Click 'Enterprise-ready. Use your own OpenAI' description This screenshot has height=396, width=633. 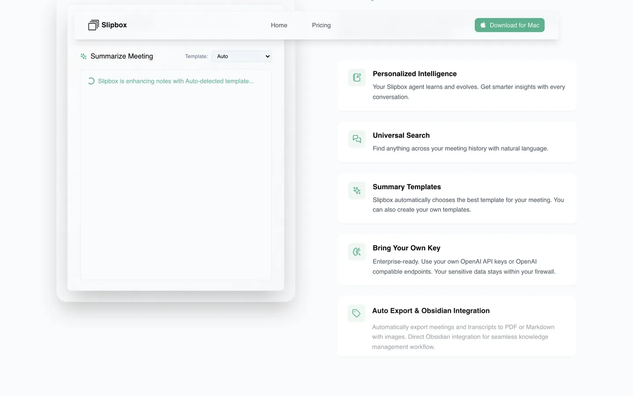[x=464, y=267]
